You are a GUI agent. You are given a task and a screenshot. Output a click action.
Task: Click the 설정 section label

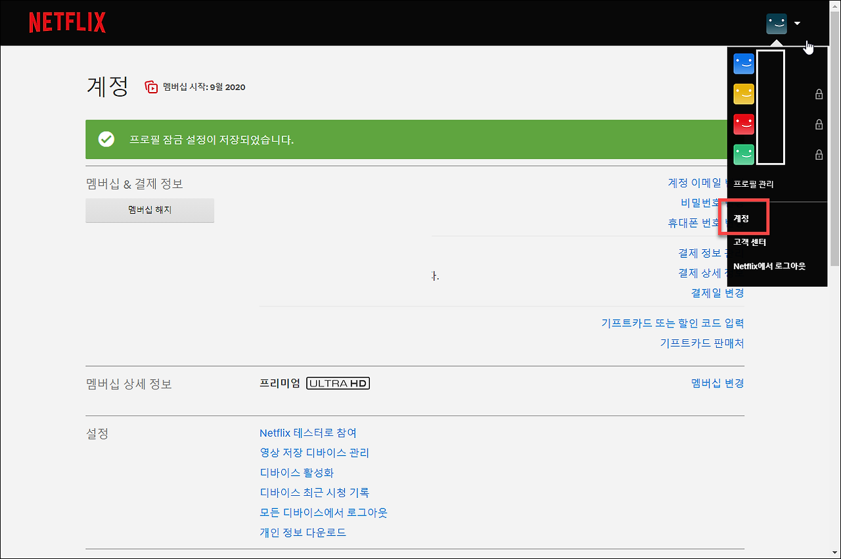click(x=97, y=434)
